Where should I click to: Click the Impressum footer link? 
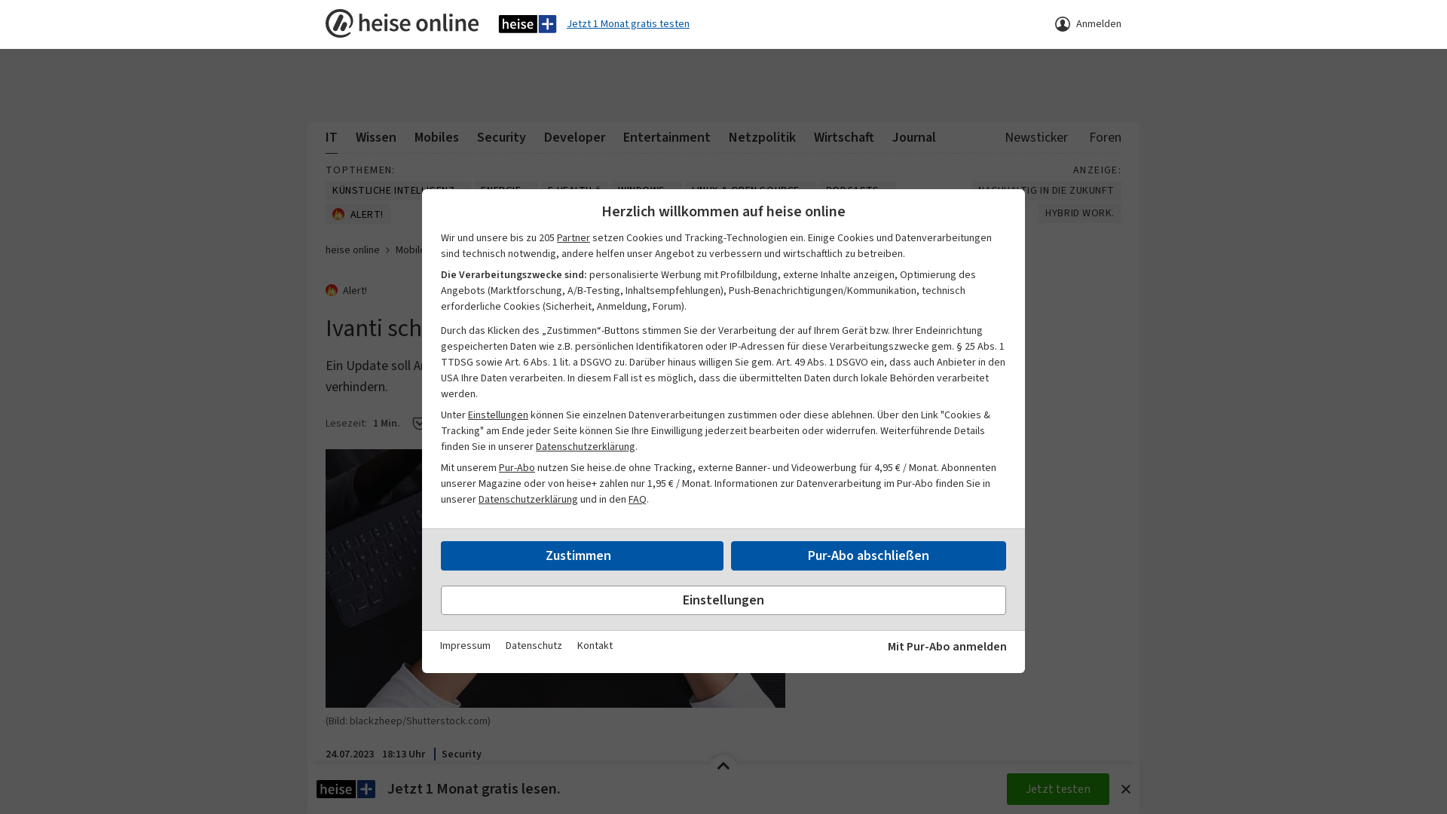465,646
